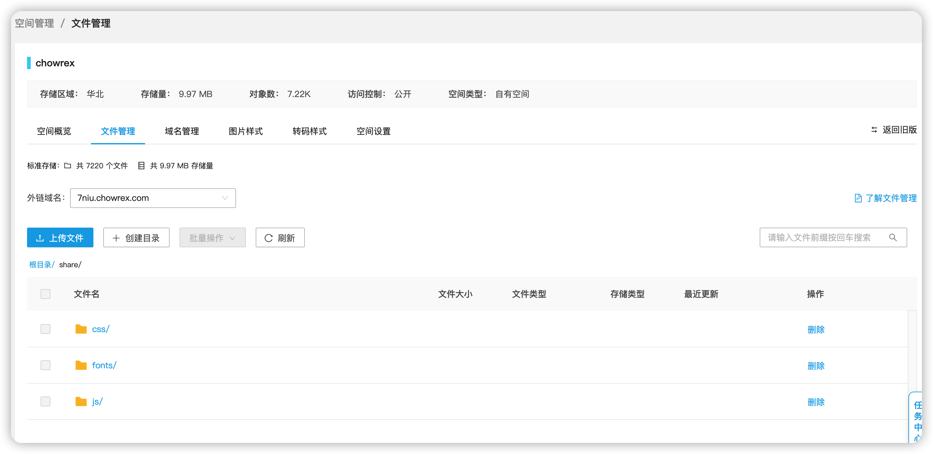Click 删除 on the js/ row
The height and width of the screenshot is (454, 933).
pyautogui.click(x=816, y=402)
